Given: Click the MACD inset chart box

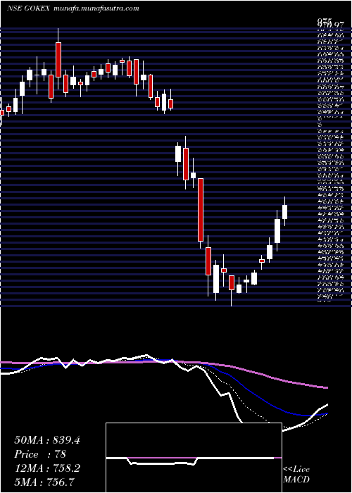Looking at the screenshot, I should pos(194,458).
